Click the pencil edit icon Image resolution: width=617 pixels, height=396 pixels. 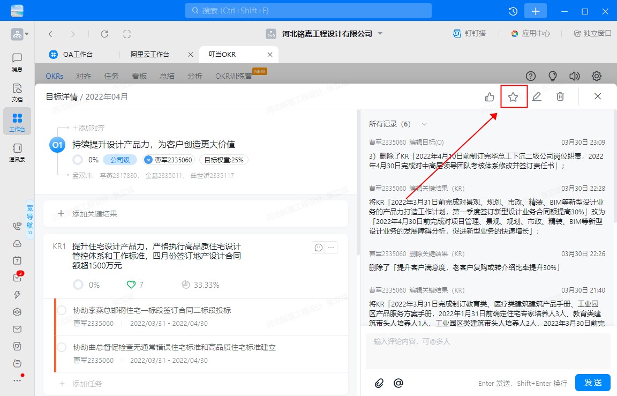click(x=537, y=97)
